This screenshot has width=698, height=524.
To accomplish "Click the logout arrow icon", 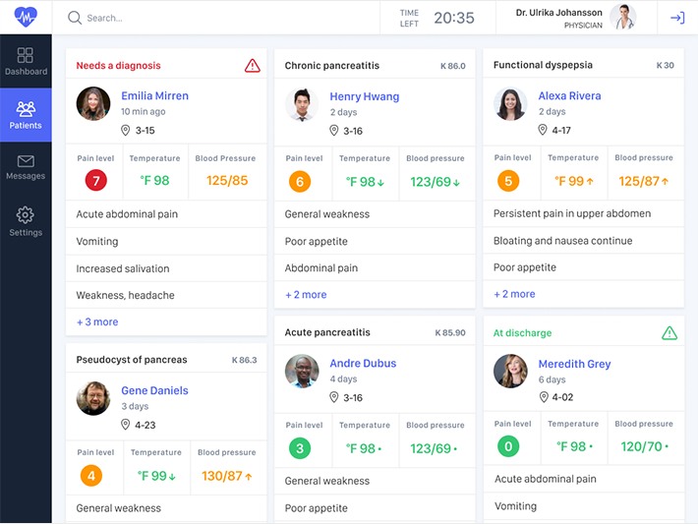I will click(677, 18).
